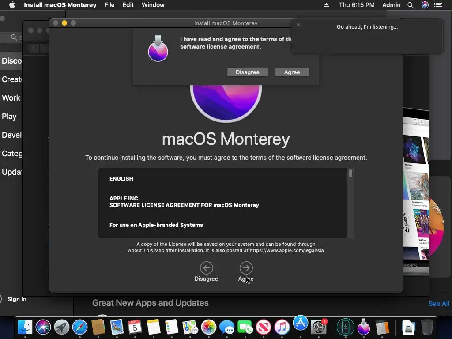The width and height of the screenshot is (452, 339).
Task: Open App Store from the Dock
Action: (x=301, y=323)
